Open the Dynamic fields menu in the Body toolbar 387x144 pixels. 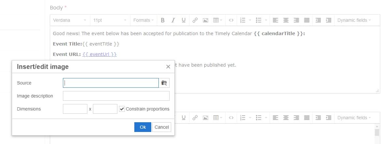(354, 20)
